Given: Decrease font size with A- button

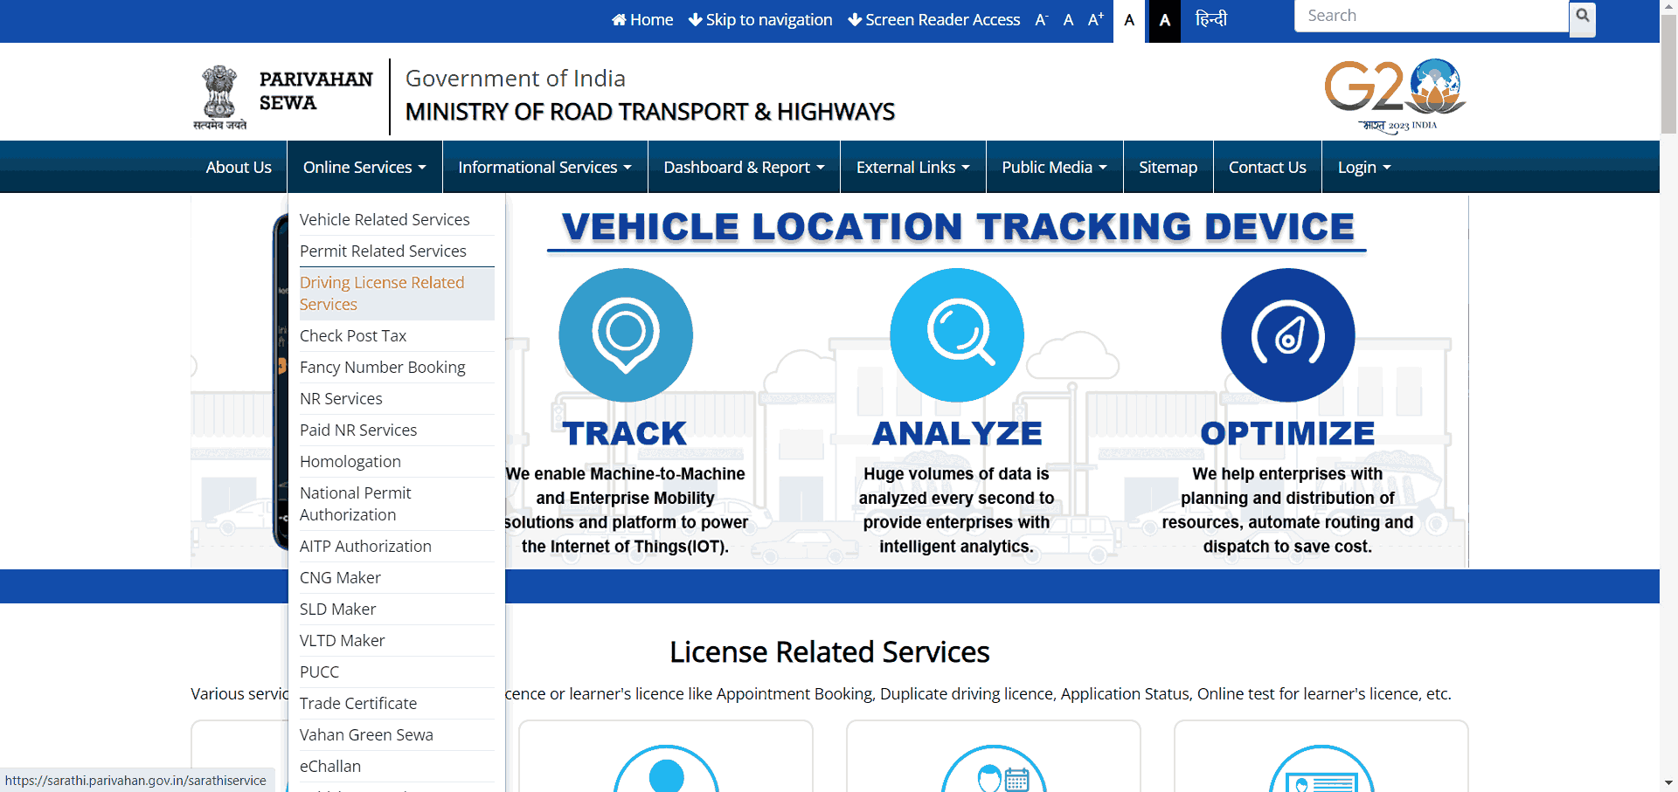Looking at the screenshot, I should pyautogui.click(x=1041, y=19).
